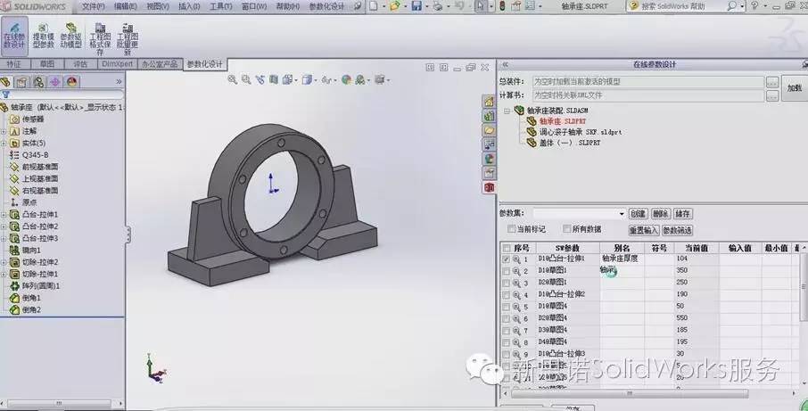Check the checkbox for parameter row 2

(x=506, y=271)
